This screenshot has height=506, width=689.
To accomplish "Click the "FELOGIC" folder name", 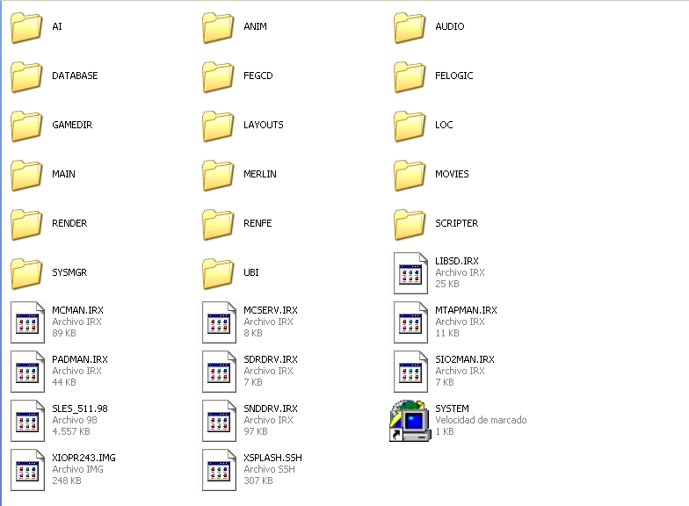I will click(x=453, y=76).
